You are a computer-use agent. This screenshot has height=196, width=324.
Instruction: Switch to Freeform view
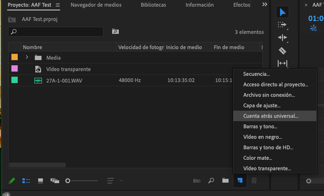tap(55, 181)
